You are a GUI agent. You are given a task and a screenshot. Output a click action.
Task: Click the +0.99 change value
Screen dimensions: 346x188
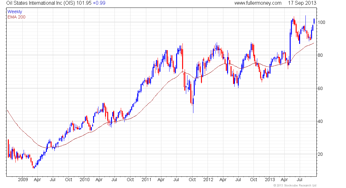[x=99, y=3]
